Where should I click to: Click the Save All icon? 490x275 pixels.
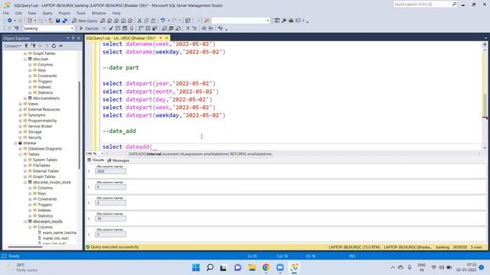point(64,21)
